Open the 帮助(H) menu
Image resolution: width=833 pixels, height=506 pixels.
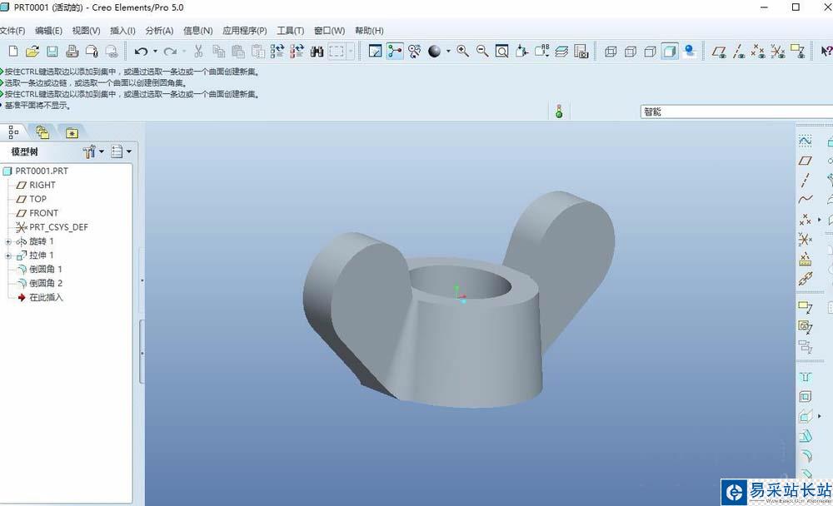coord(369,31)
